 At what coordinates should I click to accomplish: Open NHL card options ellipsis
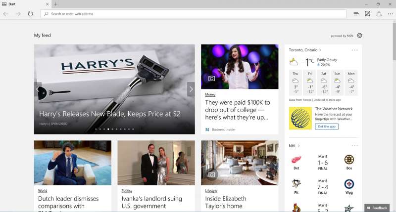tap(354, 146)
